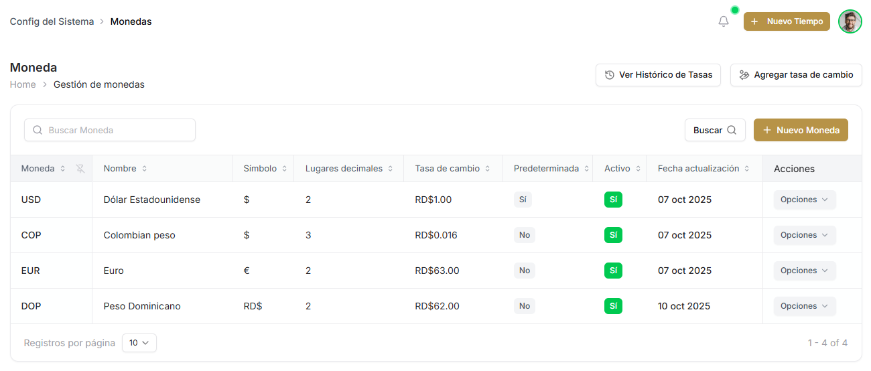This screenshot has width=871, height=371.
Task: Click the user profile avatar
Action: (850, 21)
